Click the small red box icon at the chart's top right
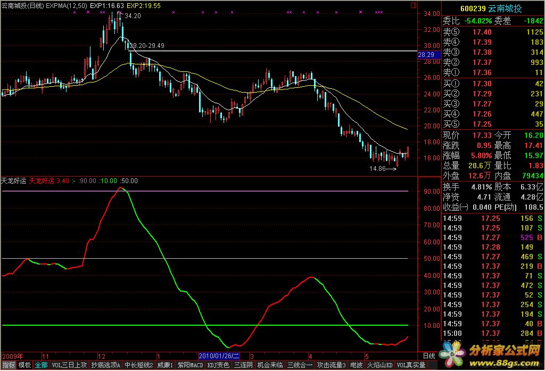545x371 pixels. pyautogui.click(x=413, y=5)
